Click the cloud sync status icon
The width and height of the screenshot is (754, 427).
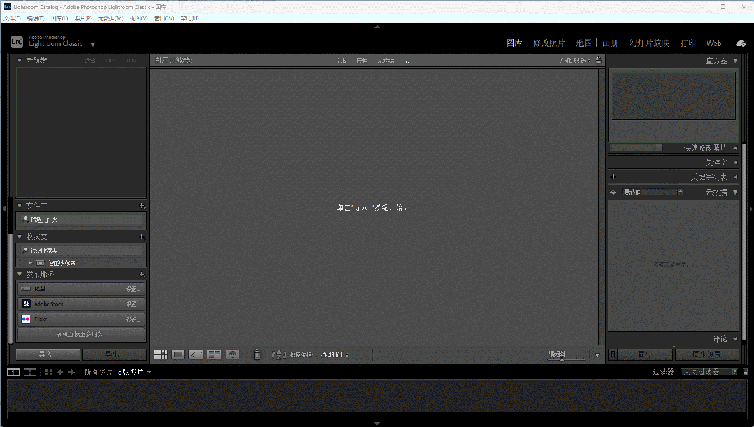(x=741, y=43)
